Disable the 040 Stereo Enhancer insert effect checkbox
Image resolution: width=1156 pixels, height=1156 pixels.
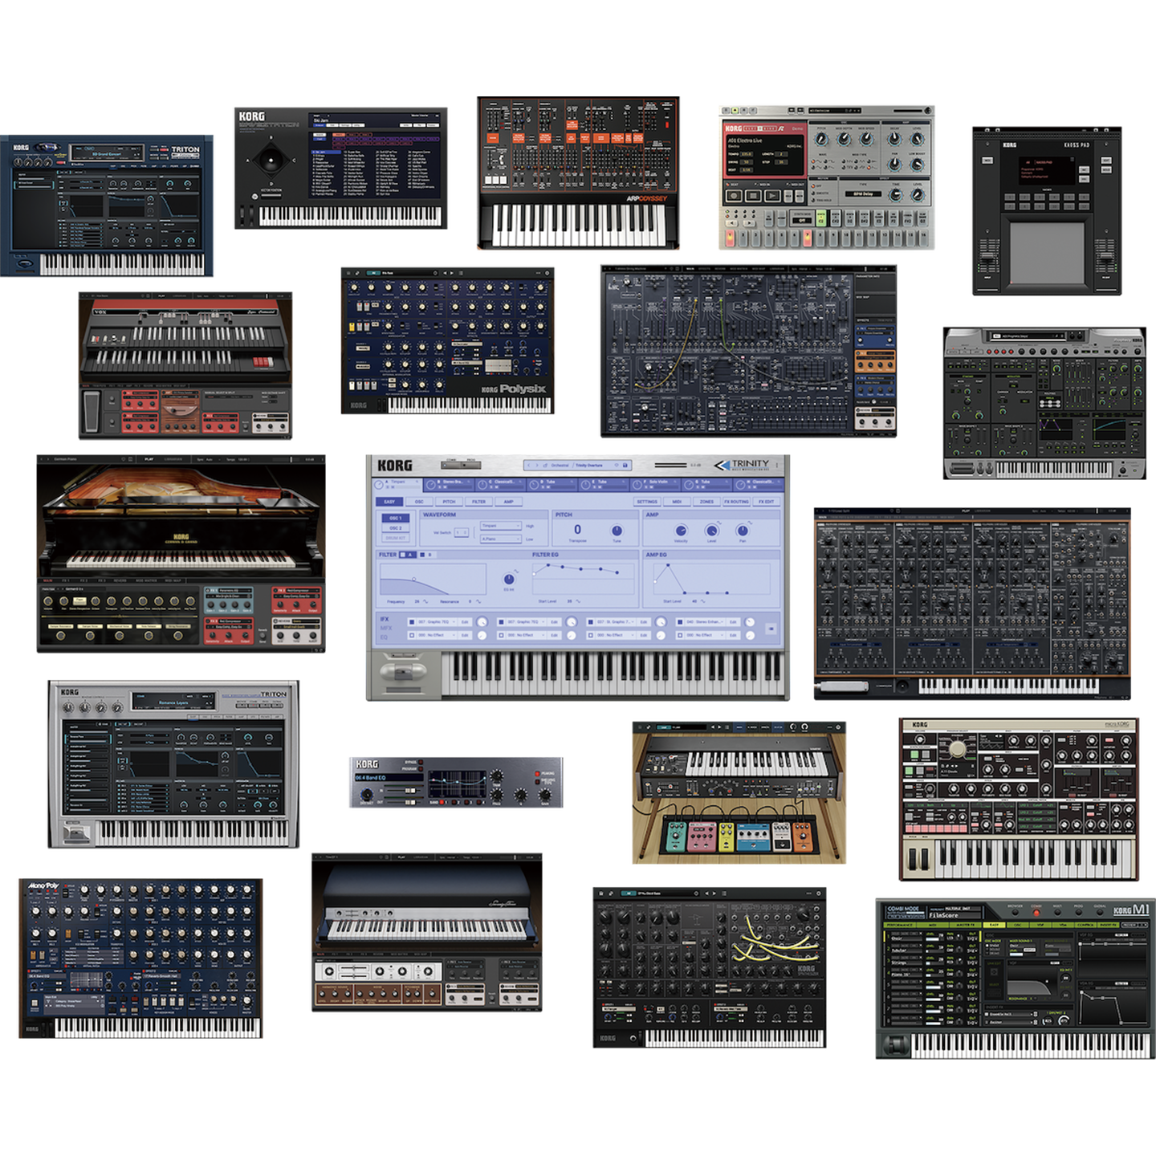(x=681, y=621)
